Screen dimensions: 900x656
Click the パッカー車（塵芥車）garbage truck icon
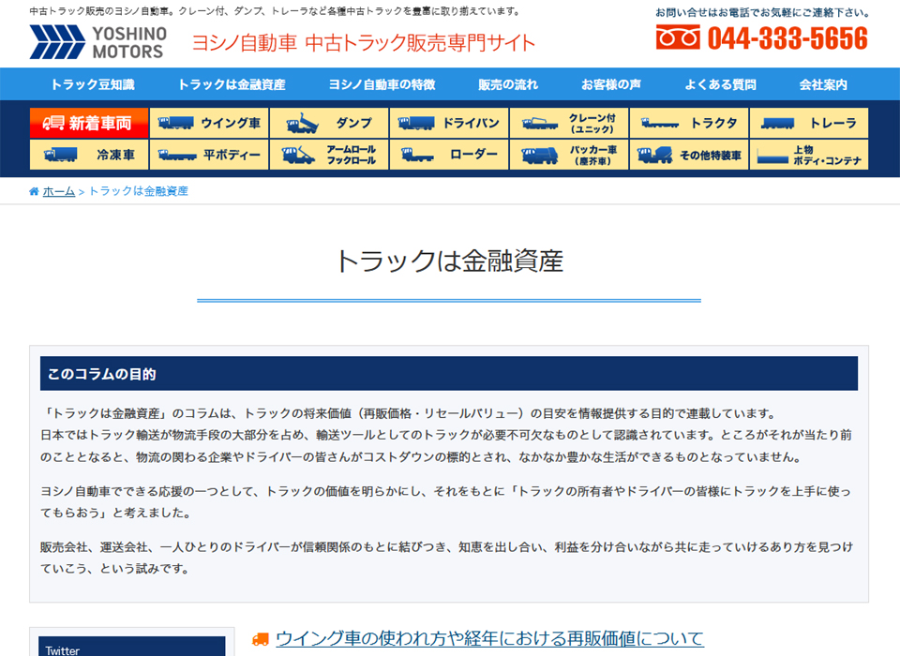tap(569, 154)
